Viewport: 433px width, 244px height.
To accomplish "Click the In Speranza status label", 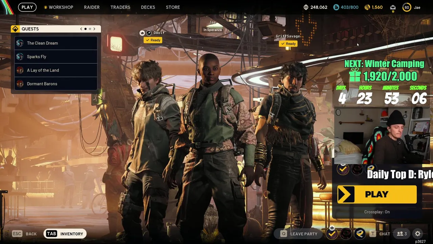I will coord(212,30).
